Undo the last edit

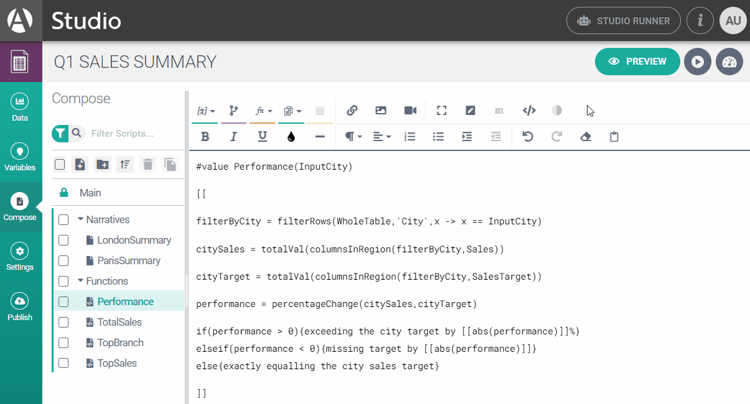point(528,137)
